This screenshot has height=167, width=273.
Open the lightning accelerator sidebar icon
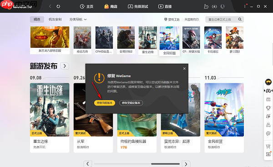[268, 116]
